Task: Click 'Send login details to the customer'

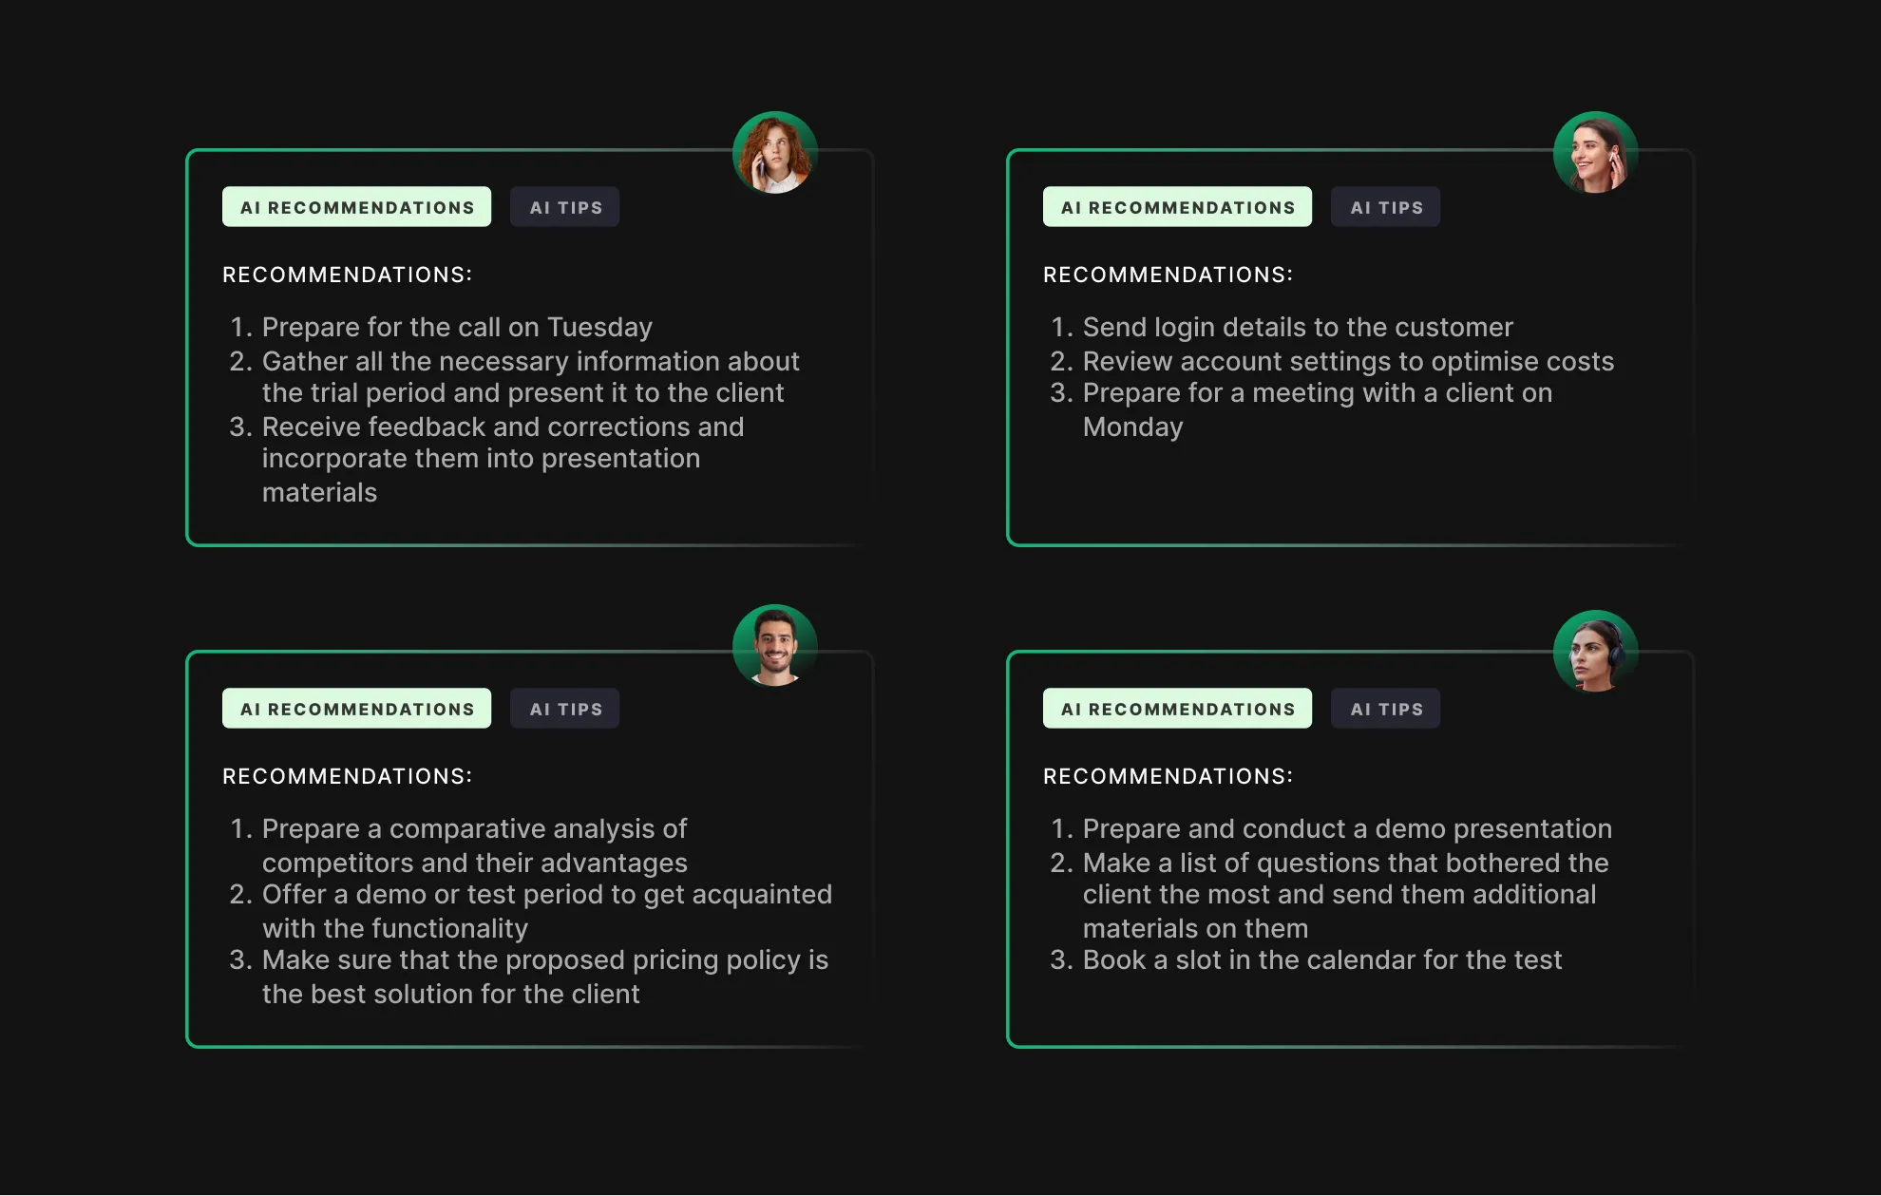Action: [x=1298, y=327]
